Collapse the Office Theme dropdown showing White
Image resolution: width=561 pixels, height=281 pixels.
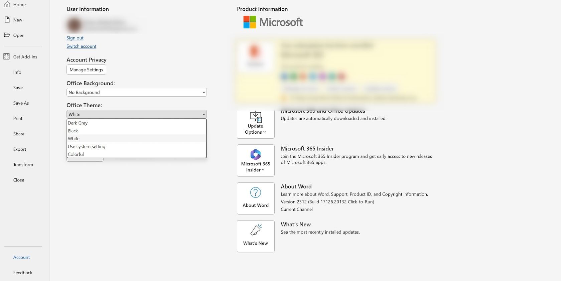click(x=136, y=114)
